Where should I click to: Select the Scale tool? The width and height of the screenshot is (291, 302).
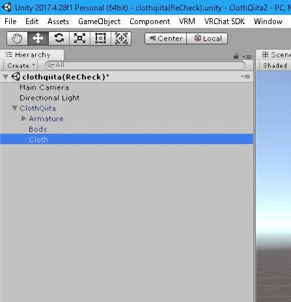79,38
